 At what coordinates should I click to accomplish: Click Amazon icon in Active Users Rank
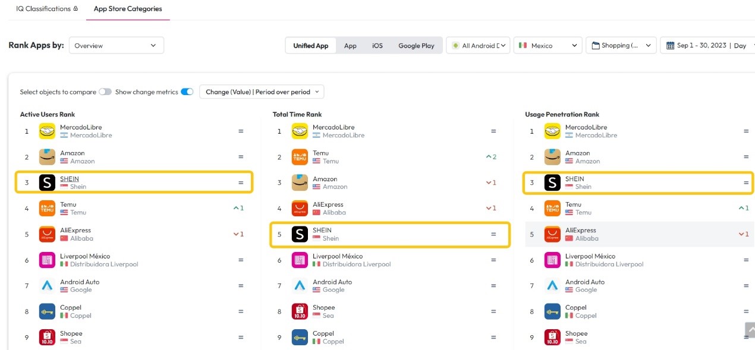(48, 157)
